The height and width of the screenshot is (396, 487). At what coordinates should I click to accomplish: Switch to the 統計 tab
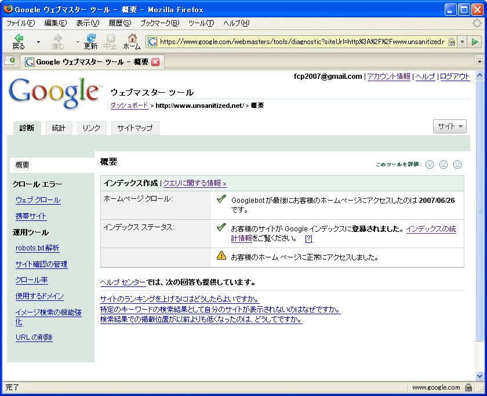point(59,128)
